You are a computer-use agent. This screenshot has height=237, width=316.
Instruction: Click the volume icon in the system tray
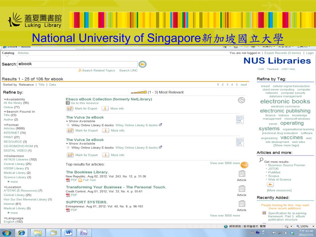(x=286, y=233)
